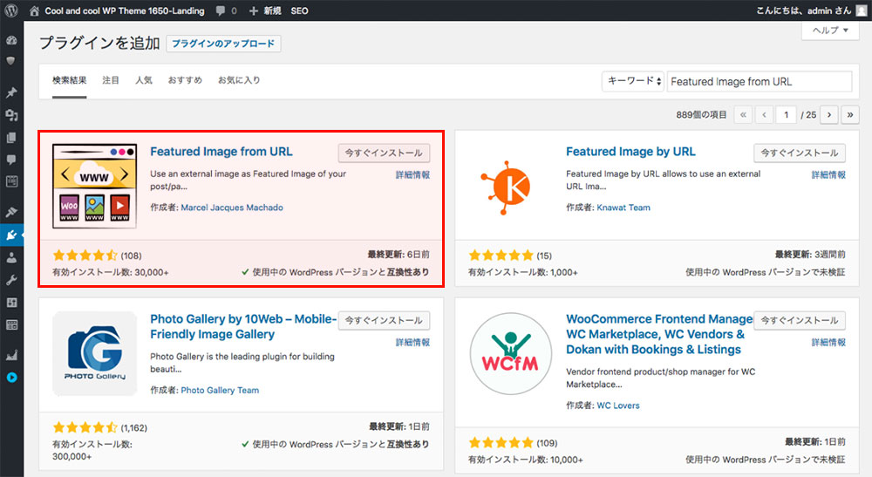Image resolution: width=872 pixels, height=477 pixels.
Task: Focus the plugin search field
Action: (x=760, y=81)
